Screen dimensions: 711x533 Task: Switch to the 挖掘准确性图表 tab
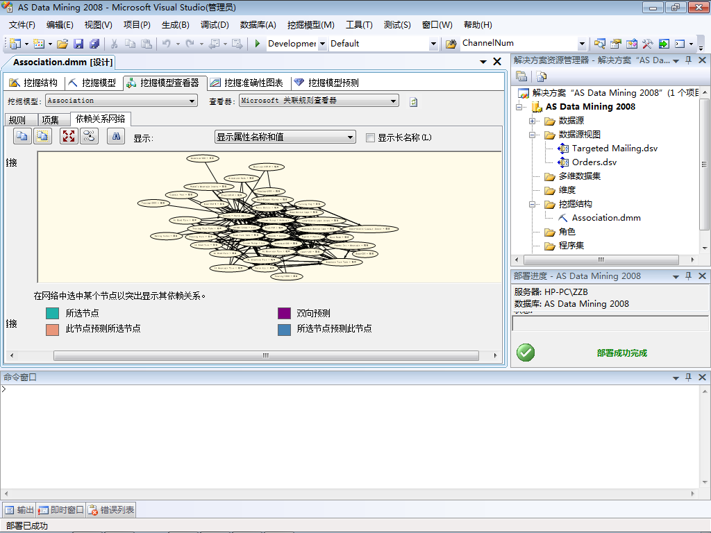coord(246,83)
